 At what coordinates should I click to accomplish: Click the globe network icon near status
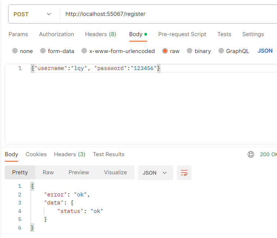(x=251, y=154)
